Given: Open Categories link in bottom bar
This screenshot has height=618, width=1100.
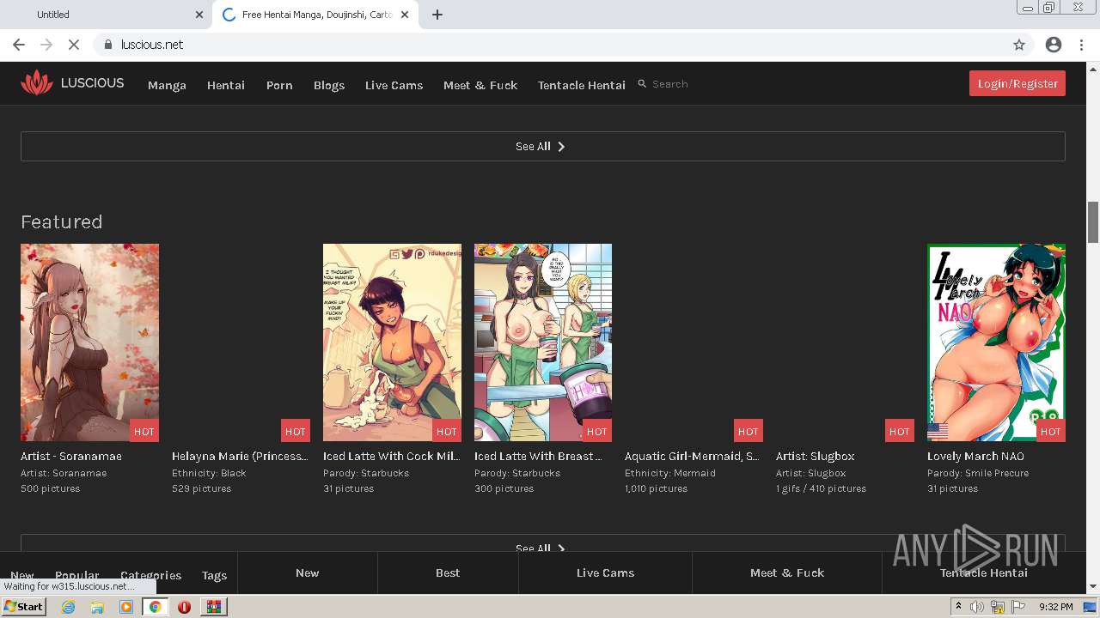Looking at the screenshot, I should [x=150, y=575].
